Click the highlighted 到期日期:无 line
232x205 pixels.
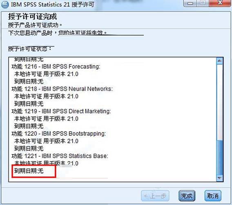coord(29,171)
